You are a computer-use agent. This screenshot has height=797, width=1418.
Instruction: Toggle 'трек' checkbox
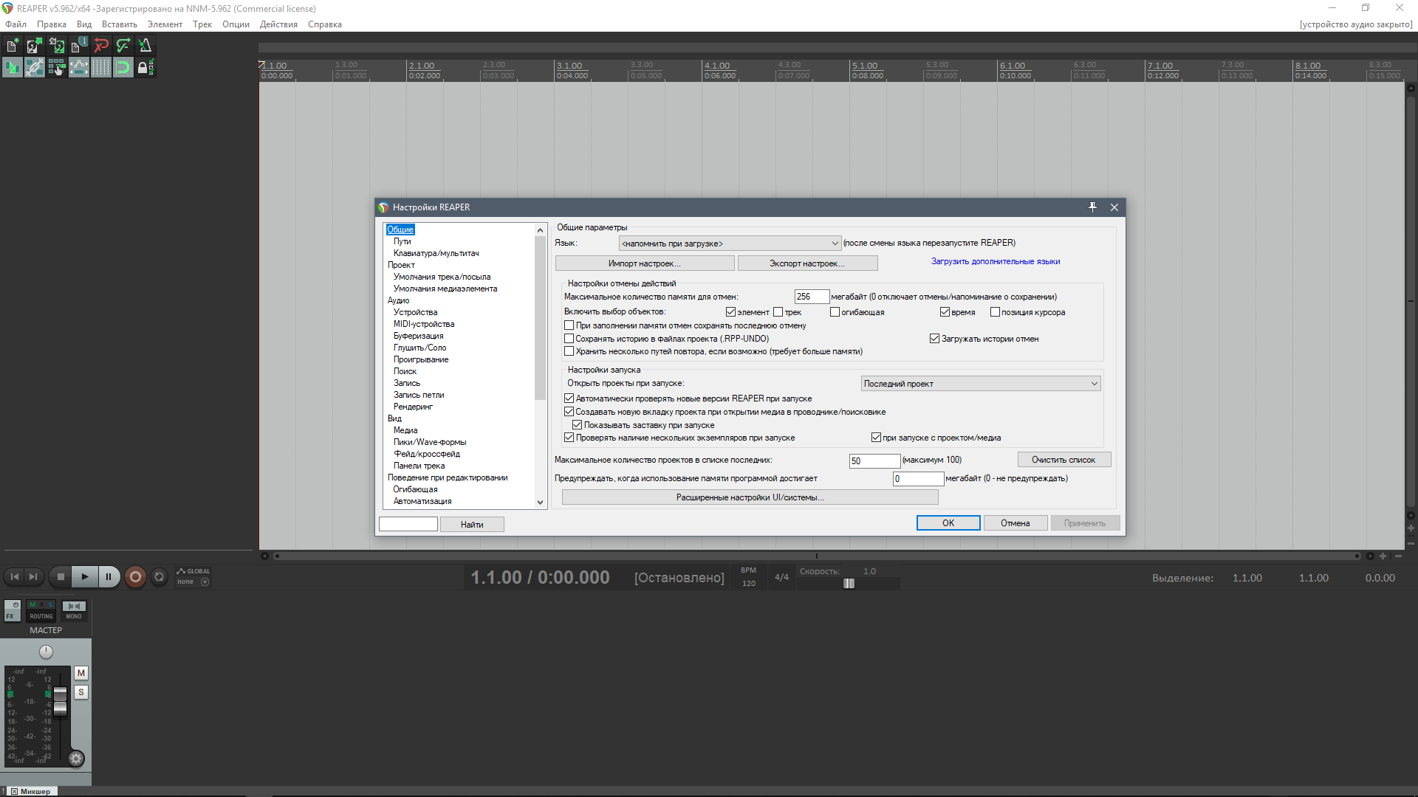click(x=778, y=312)
